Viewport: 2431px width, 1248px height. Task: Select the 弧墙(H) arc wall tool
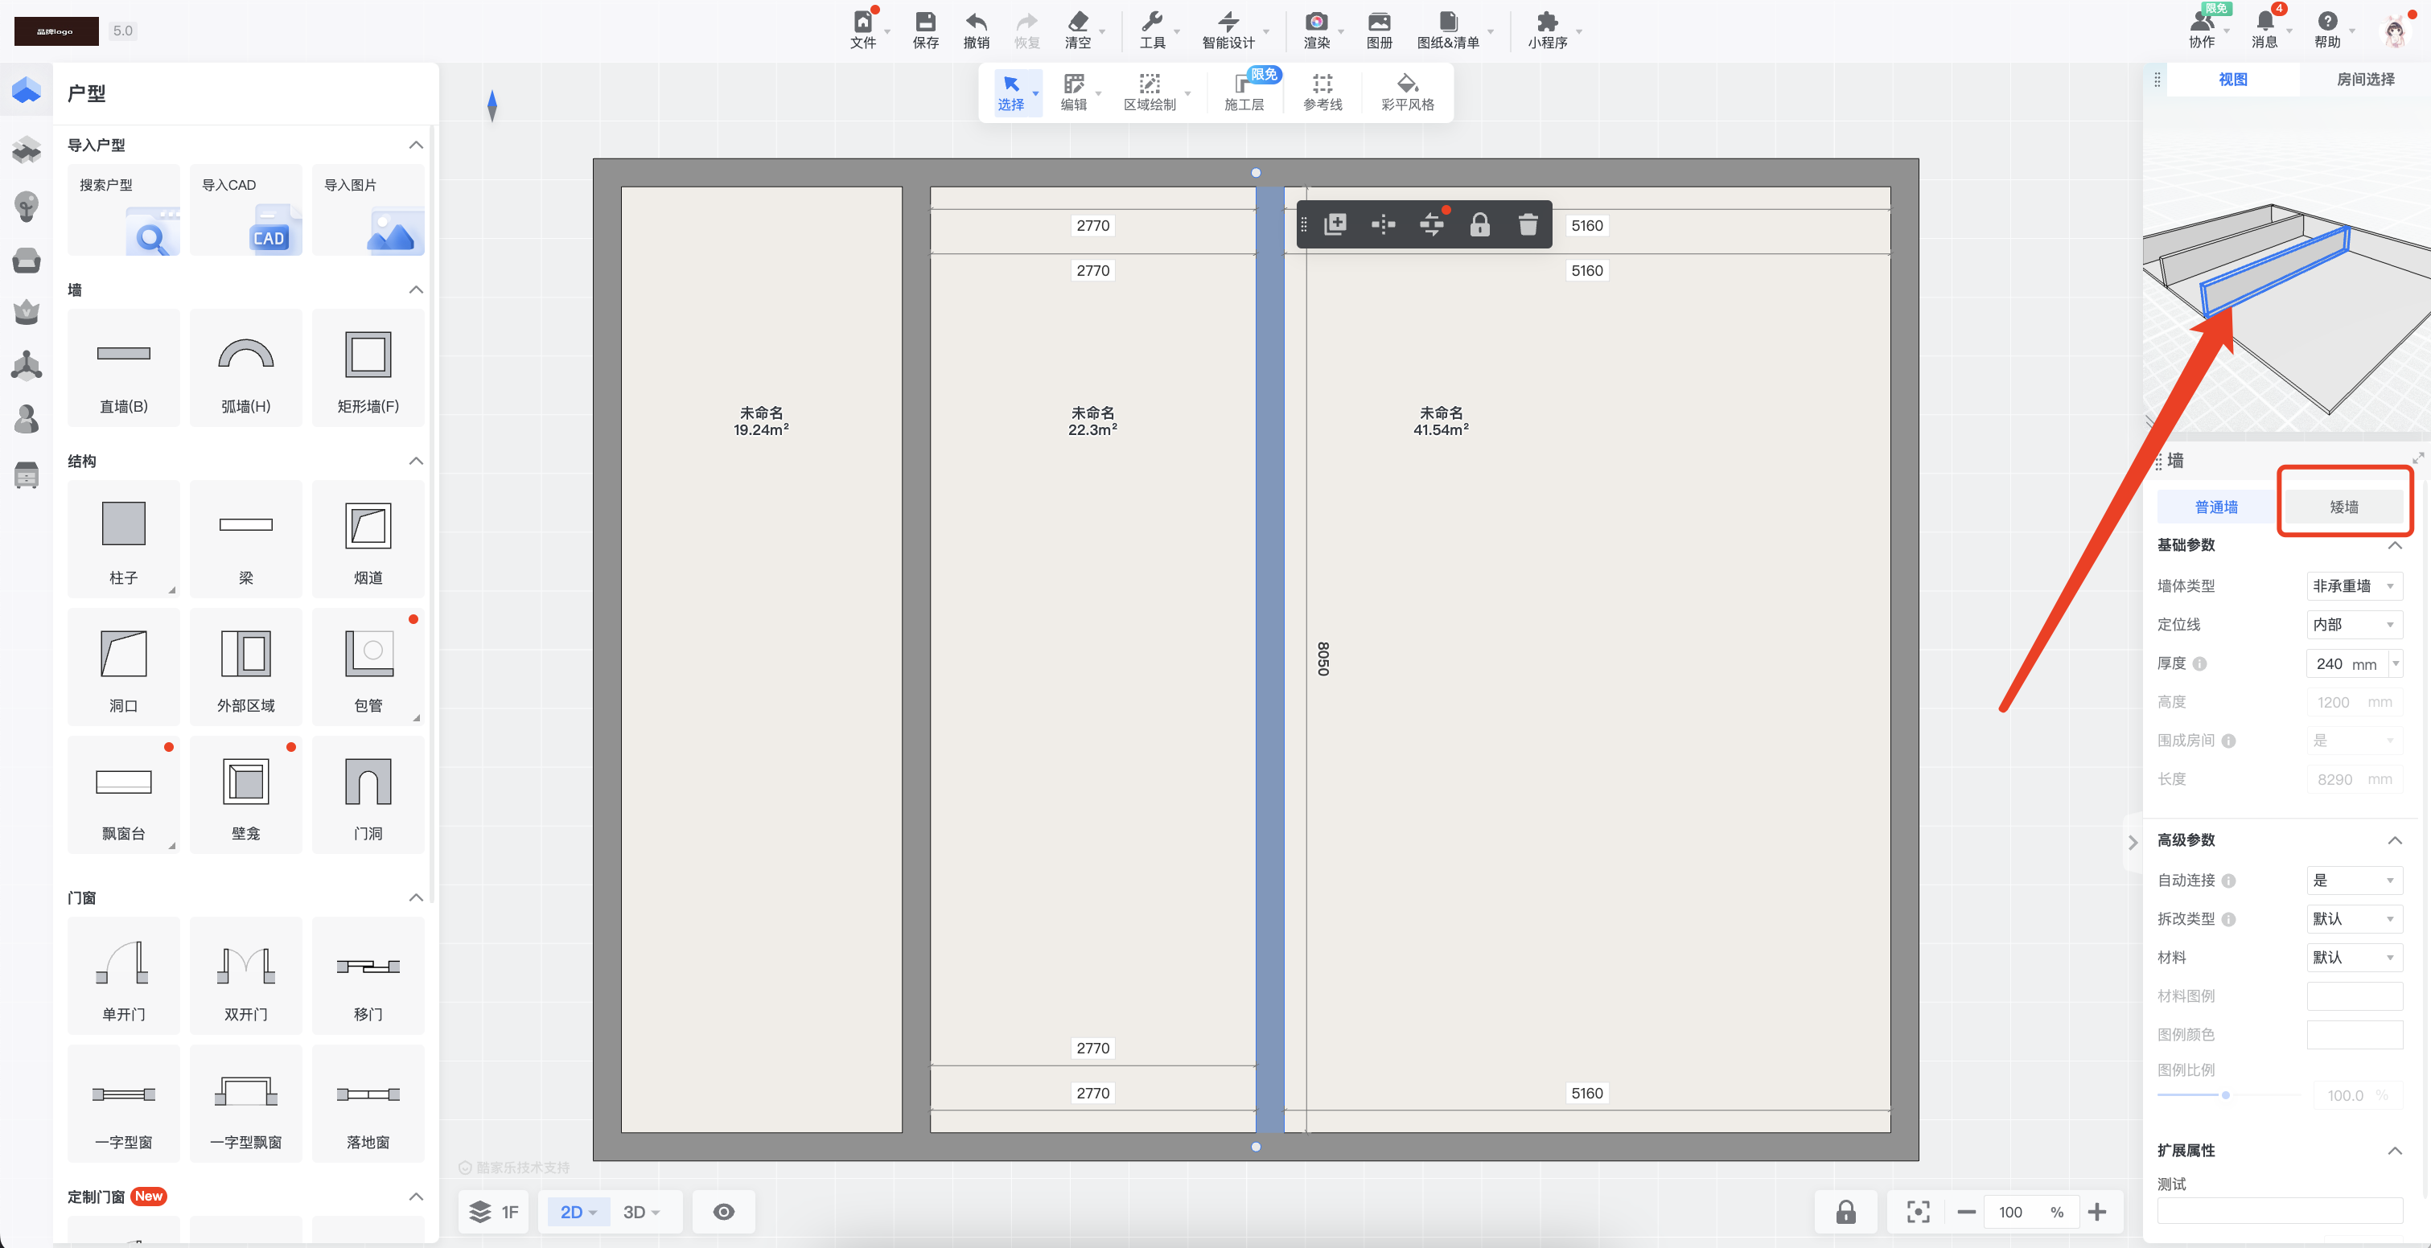click(x=245, y=368)
